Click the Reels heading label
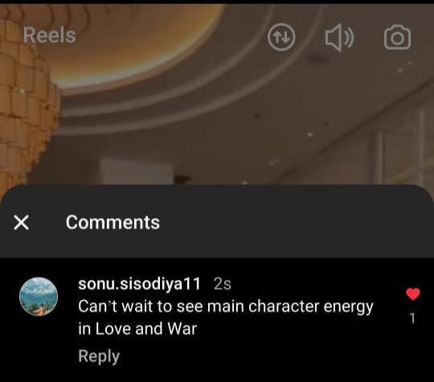The image size is (434, 382). pos(49,35)
